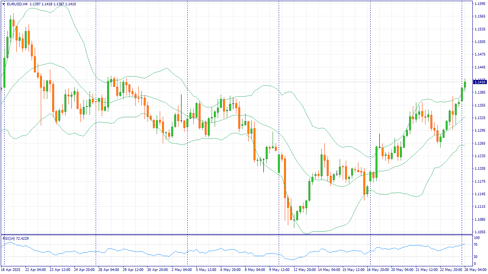Click the RSI 100 level label
The height and width of the screenshot is (274, 488).
(477, 238)
